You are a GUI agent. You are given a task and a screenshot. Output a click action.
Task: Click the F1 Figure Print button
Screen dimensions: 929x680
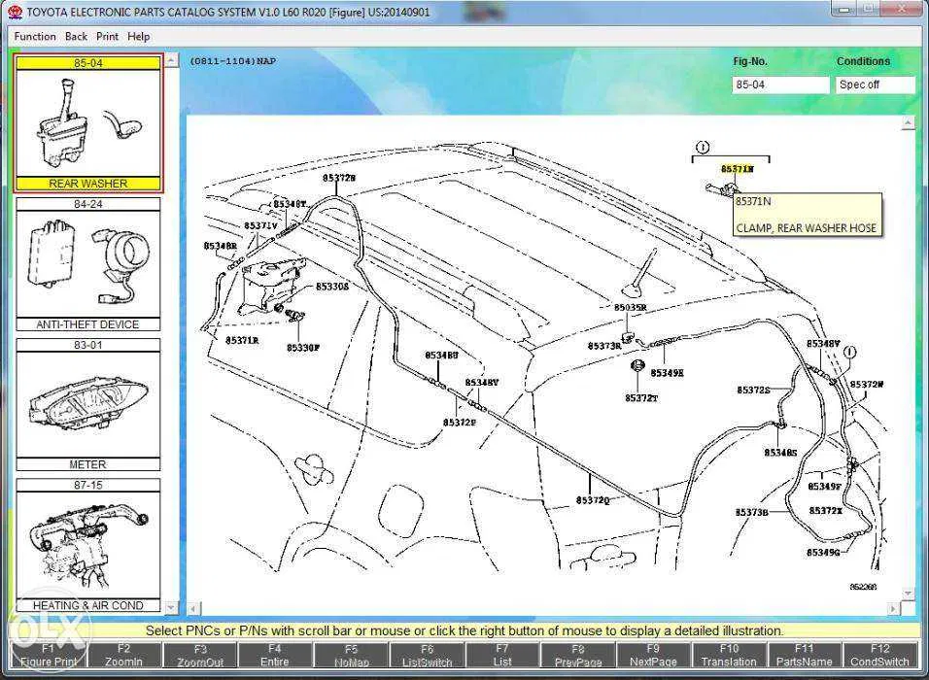pyautogui.click(x=48, y=655)
